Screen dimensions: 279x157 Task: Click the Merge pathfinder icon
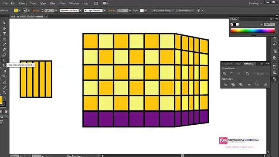click(241, 84)
